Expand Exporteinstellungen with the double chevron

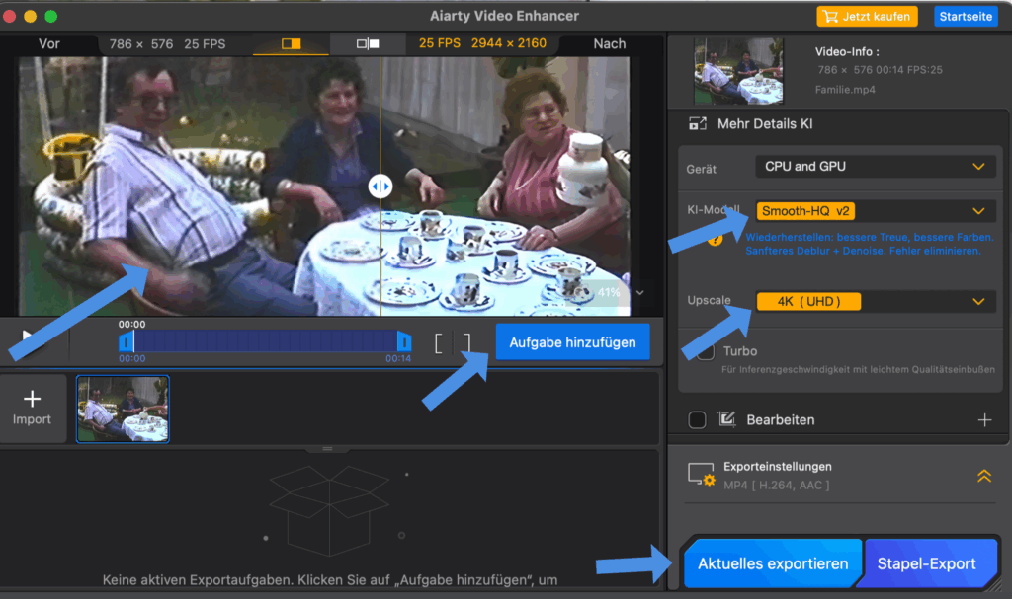(x=983, y=476)
